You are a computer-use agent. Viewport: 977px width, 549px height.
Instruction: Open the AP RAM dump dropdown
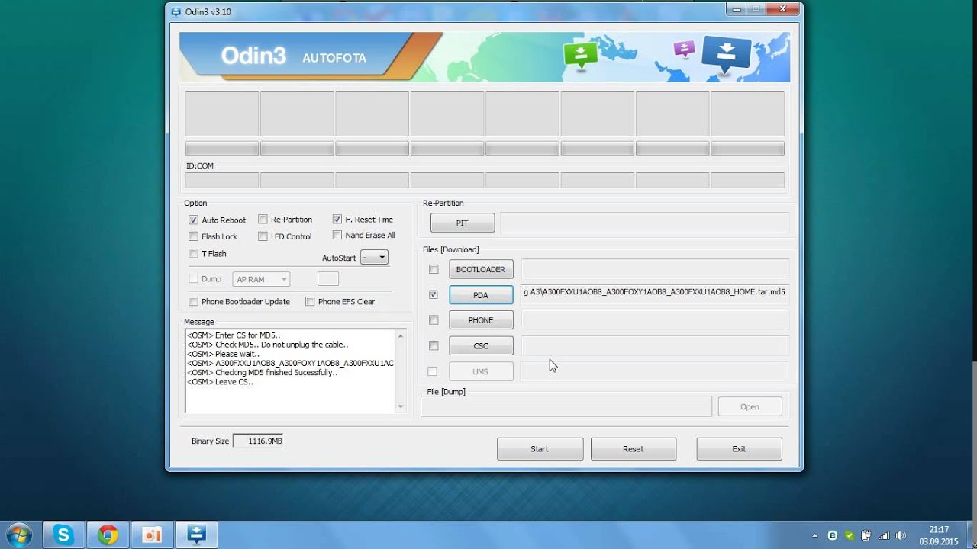(x=261, y=279)
